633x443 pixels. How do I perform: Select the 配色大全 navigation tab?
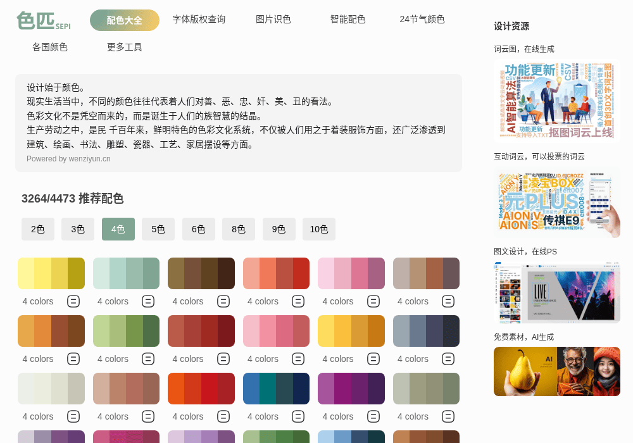pos(124,20)
